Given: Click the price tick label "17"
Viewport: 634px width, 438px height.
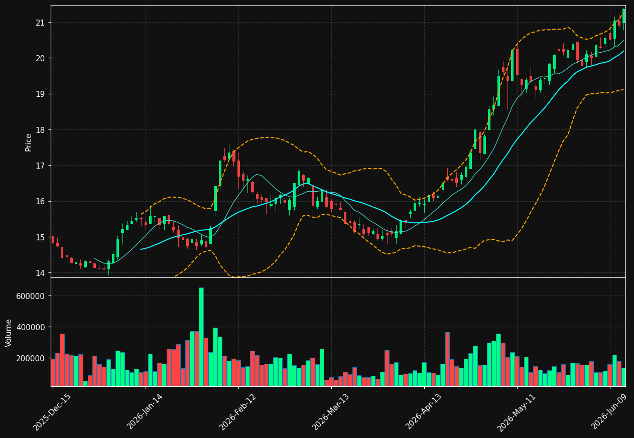Looking at the screenshot, I should point(40,166).
